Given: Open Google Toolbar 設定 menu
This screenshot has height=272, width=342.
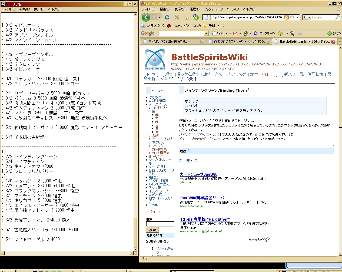Looking at the screenshot, I should point(334,34).
